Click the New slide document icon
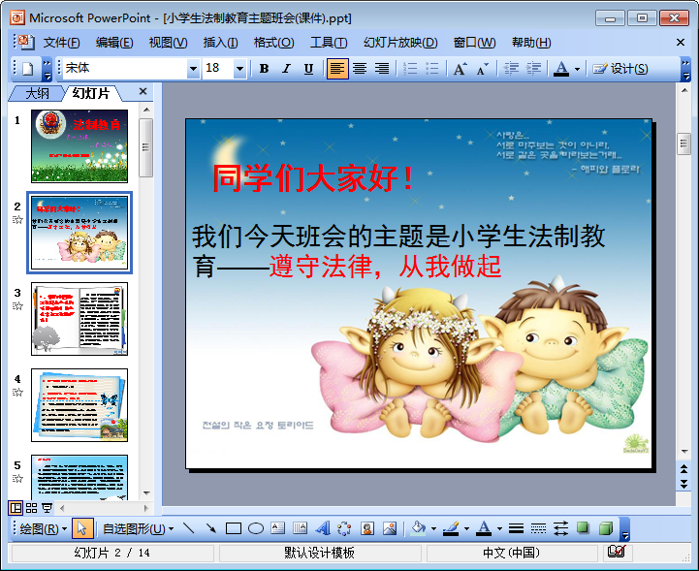This screenshot has height=571, width=699. pyautogui.click(x=28, y=69)
